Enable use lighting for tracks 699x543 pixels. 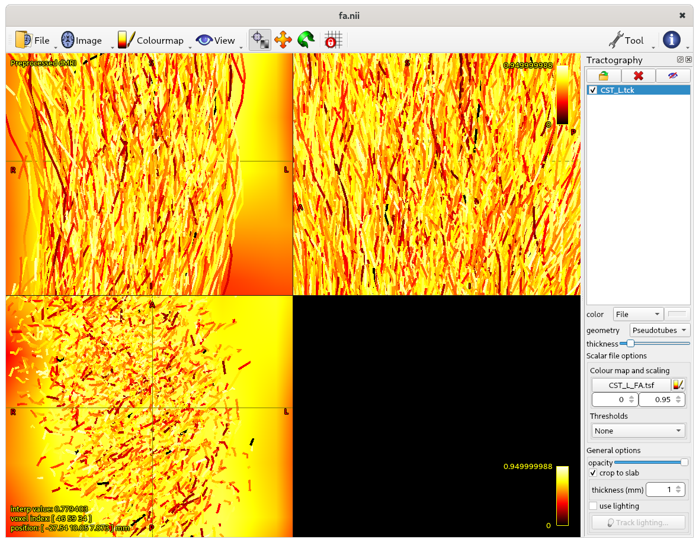[593, 506]
